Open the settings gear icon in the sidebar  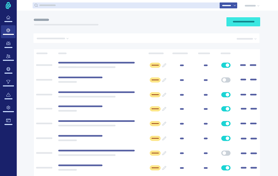(x=8, y=108)
